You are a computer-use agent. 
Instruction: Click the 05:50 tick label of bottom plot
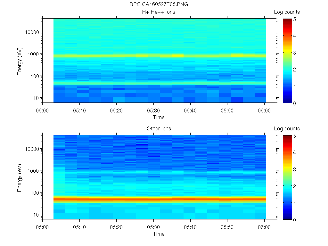pyautogui.click(x=227, y=227)
